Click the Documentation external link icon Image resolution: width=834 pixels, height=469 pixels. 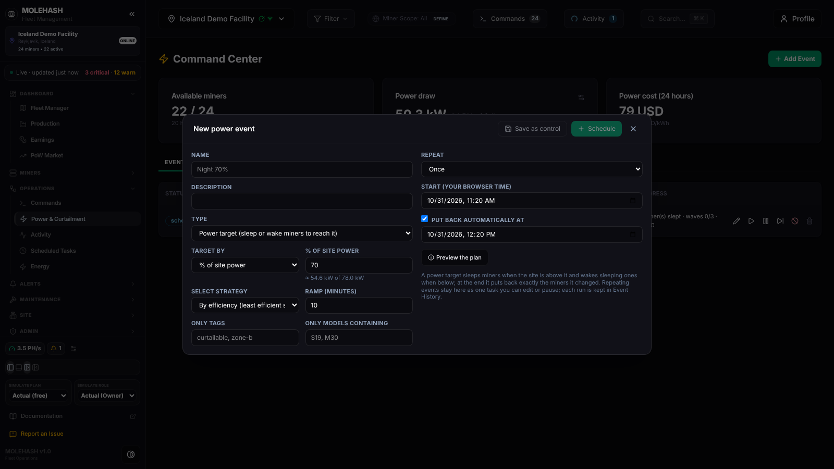click(133, 416)
